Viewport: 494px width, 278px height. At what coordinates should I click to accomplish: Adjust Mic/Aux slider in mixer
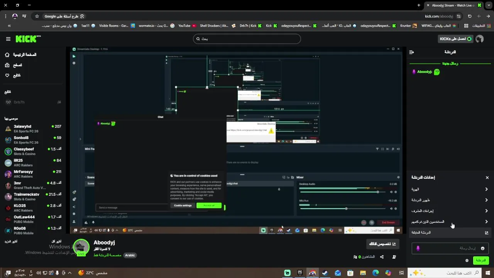point(346,208)
